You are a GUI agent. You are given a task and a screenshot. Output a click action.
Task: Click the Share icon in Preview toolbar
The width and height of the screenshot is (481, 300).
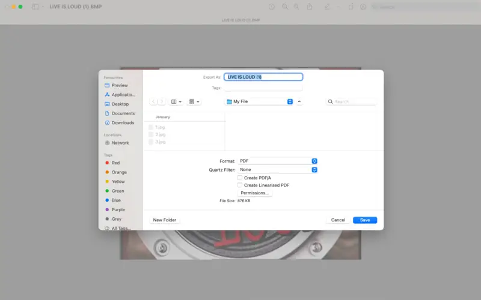tap(310, 7)
